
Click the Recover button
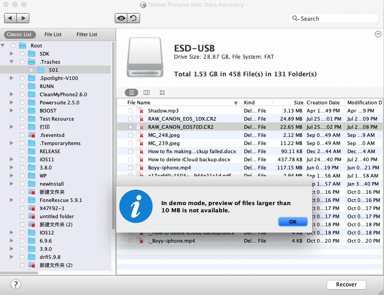(x=347, y=285)
